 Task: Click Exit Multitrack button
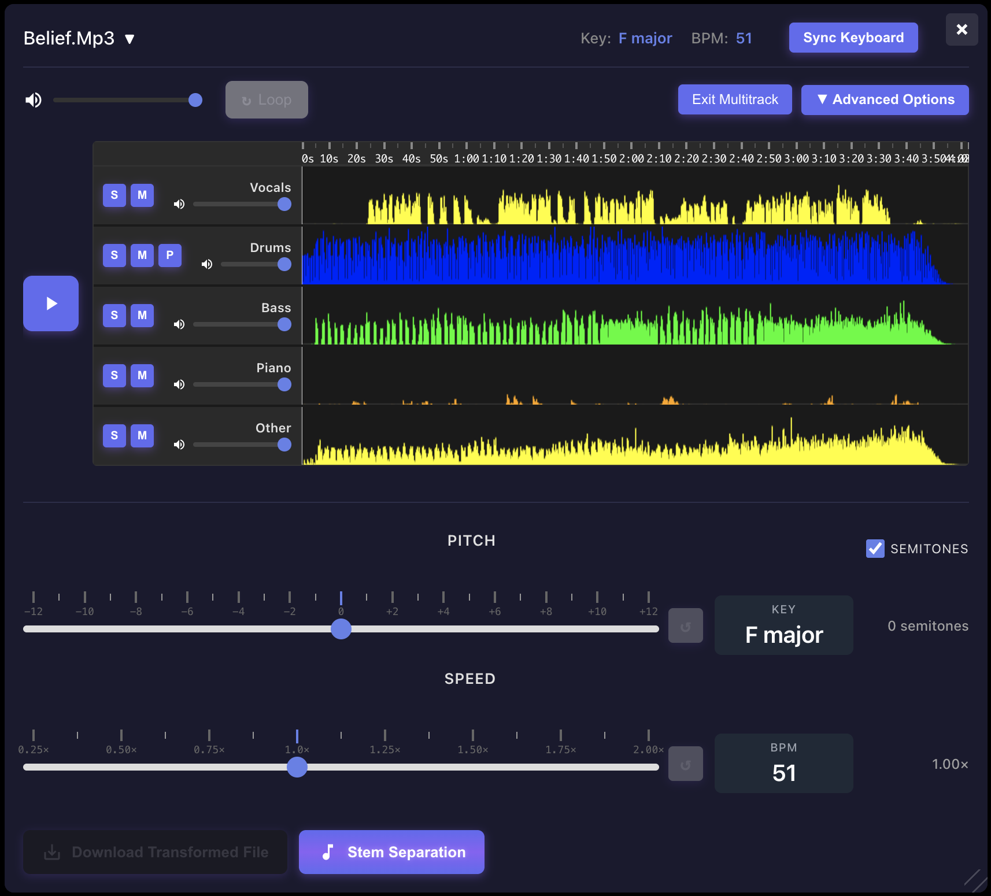735,100
